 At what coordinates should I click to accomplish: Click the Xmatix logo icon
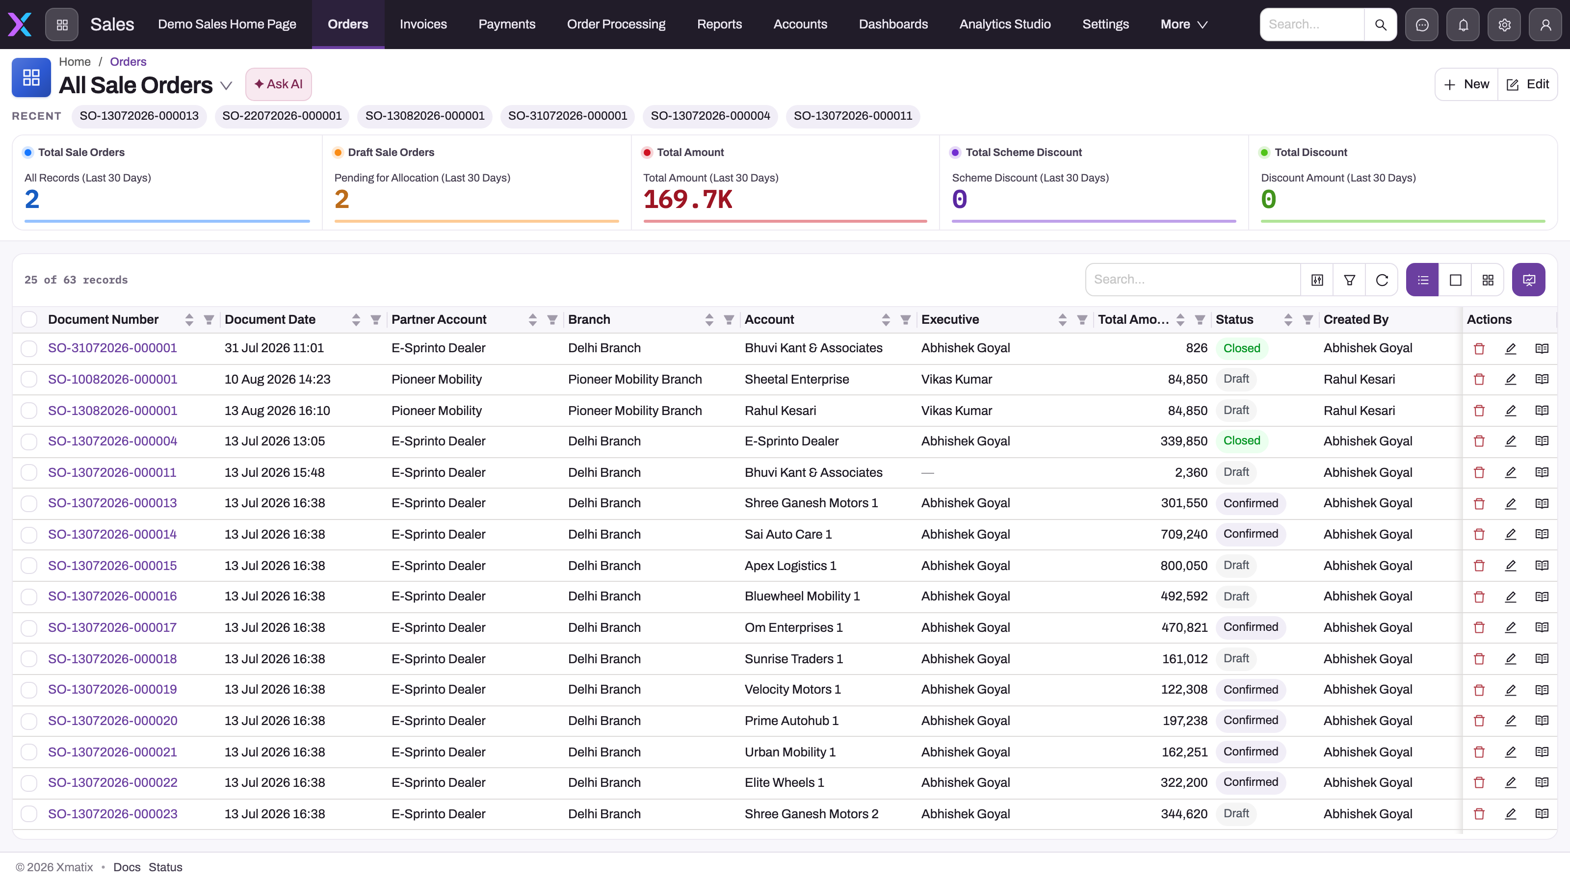click(x=20, y=25)
